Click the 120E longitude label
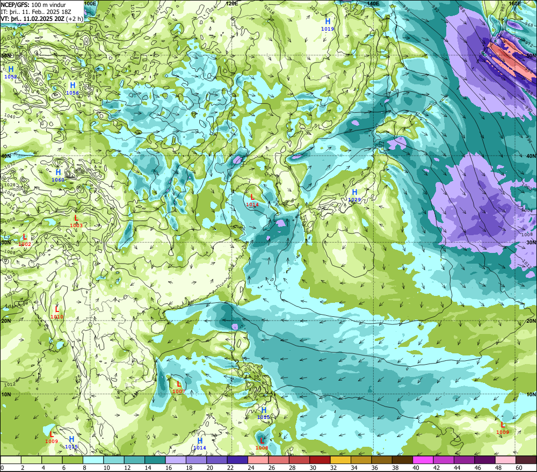This screenshot has height=472, width=537. [232, 3]
